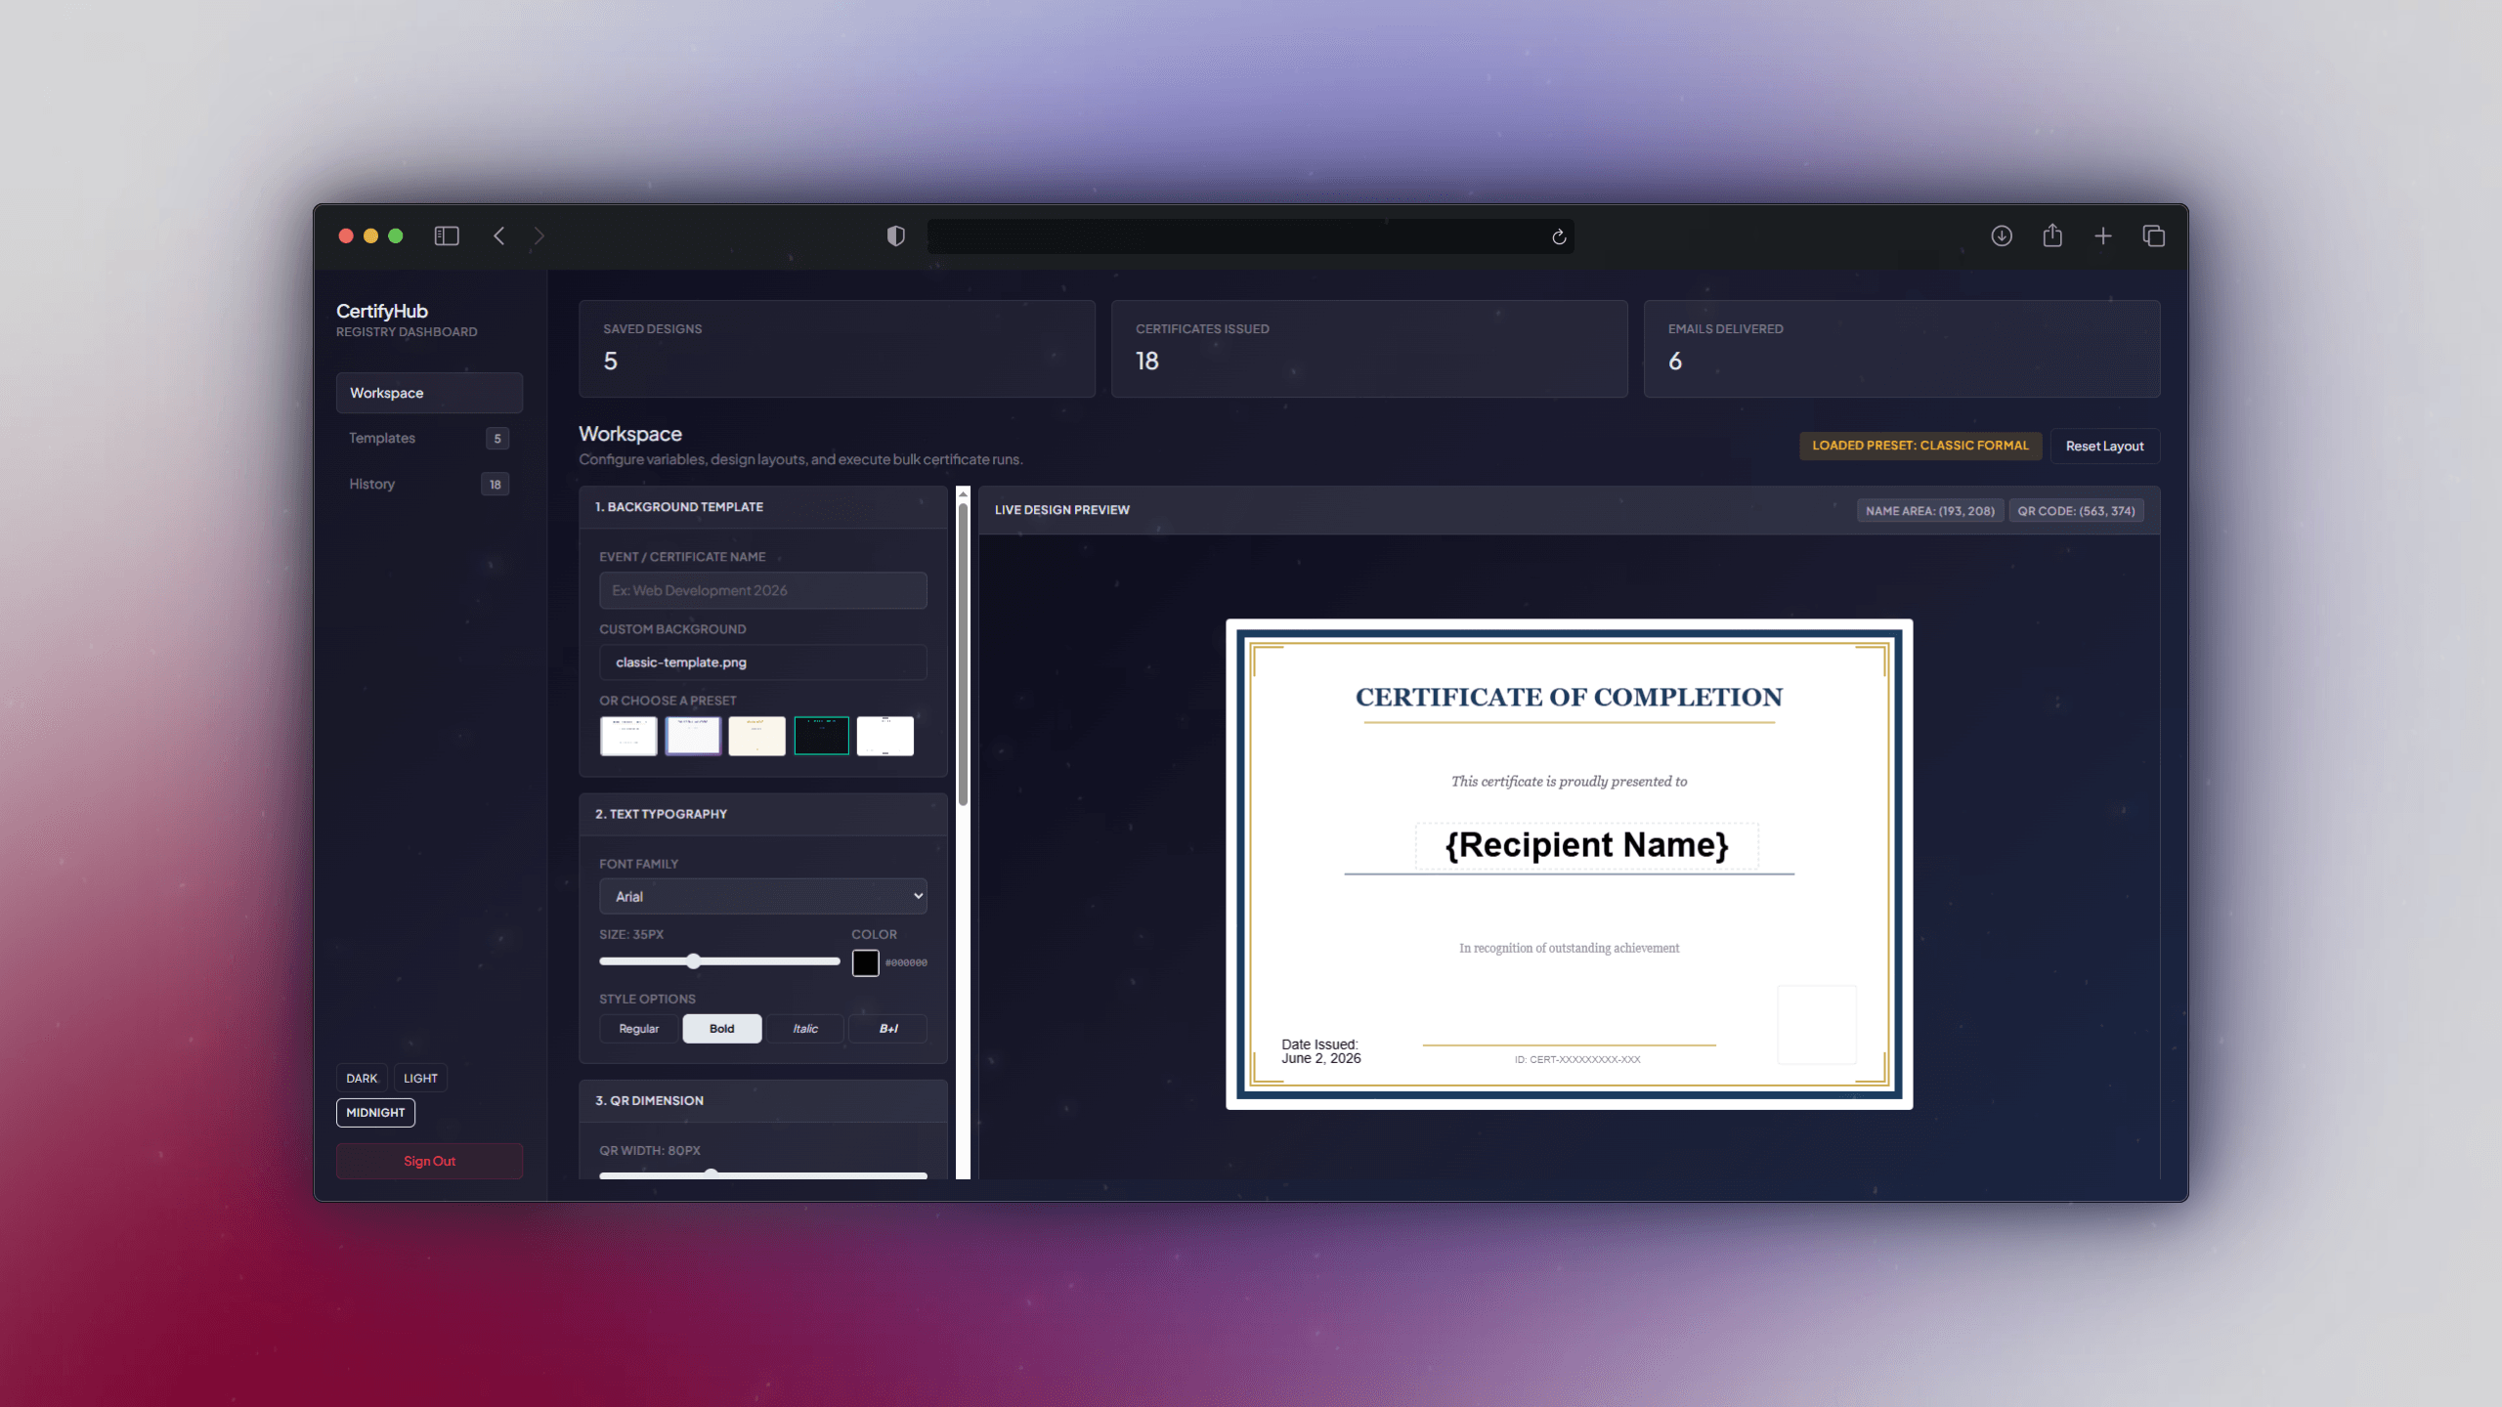
Task: Click the Loaded Preset: Classic Formal badge
Action: tap(1920, 446)
